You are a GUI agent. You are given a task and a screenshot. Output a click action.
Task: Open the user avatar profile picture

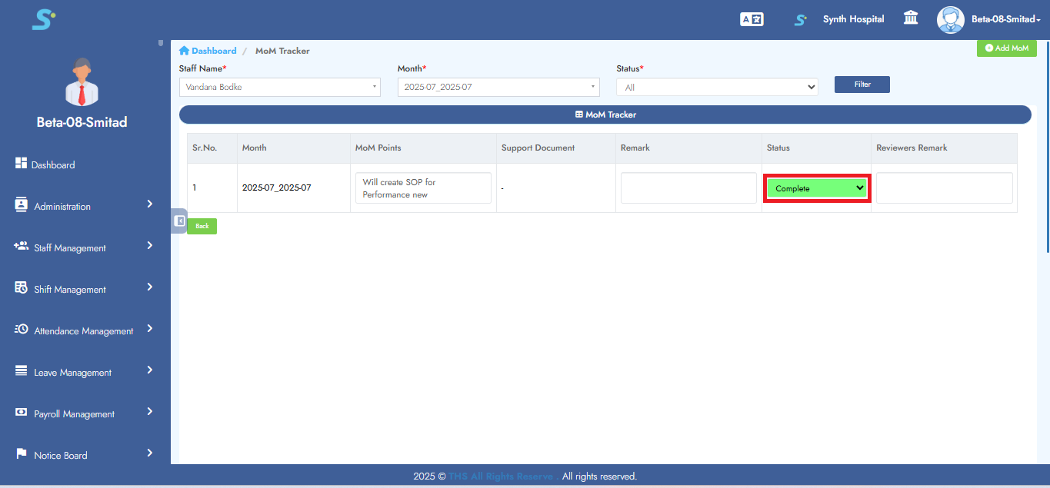pyautogui.click(x=950, y=20)
